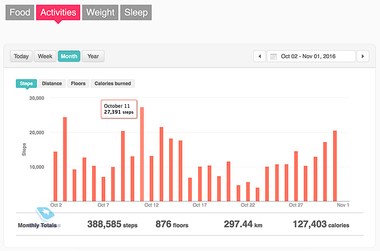
Task: Click the Oct 17 axis label
Action: click(x=199, y=205)
